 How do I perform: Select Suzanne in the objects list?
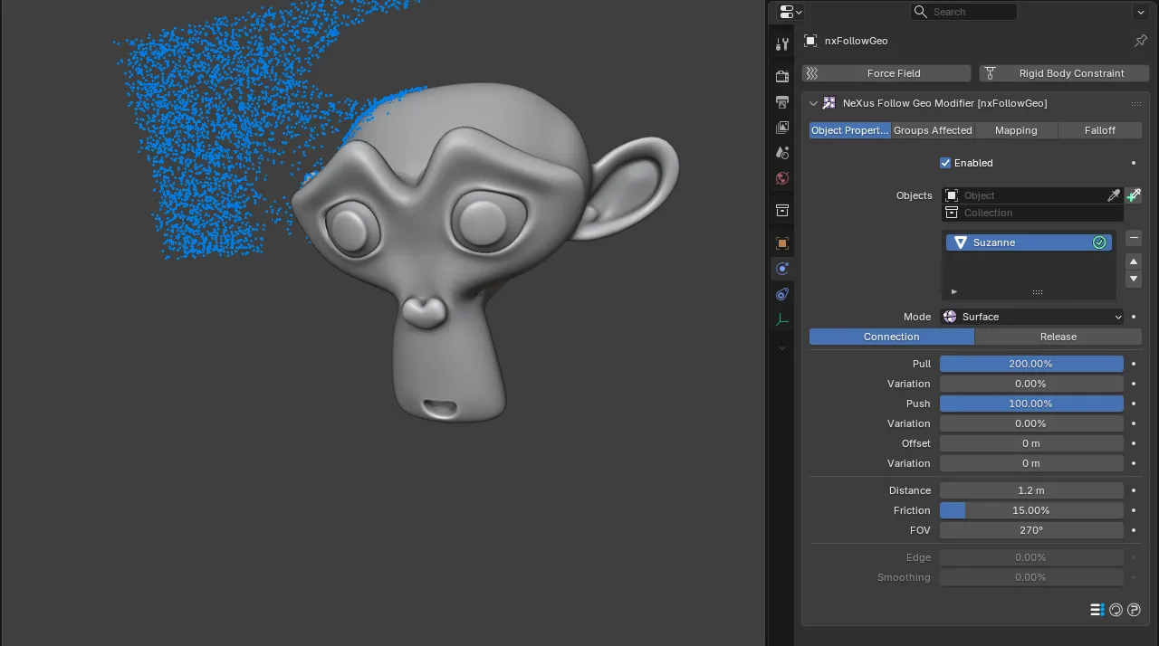pos(1030,242)
